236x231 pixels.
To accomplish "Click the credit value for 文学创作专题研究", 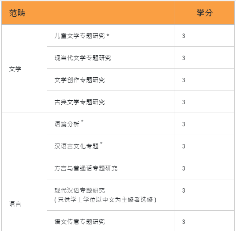I will 184,80.
